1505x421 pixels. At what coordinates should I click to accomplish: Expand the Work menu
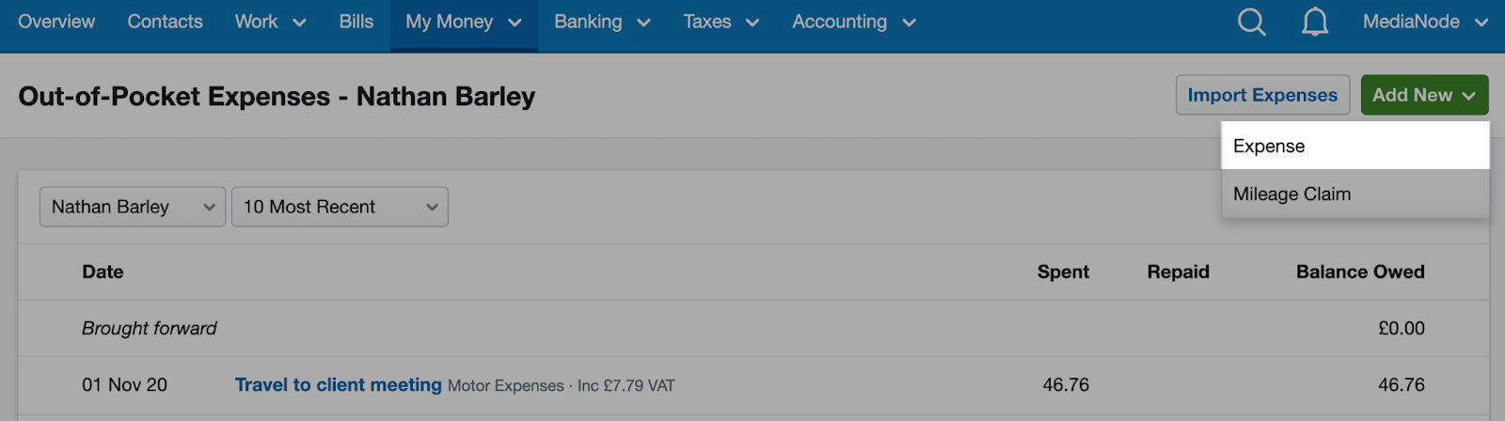[271, 22]
